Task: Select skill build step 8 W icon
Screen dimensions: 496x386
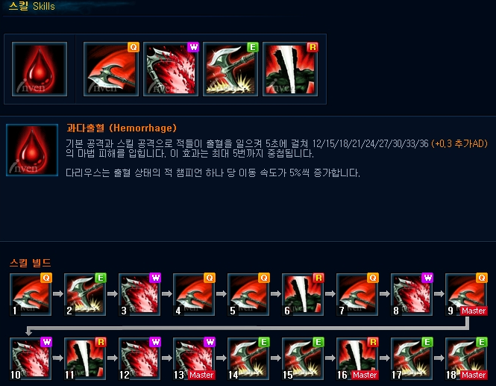Action: tap(412, 294)
